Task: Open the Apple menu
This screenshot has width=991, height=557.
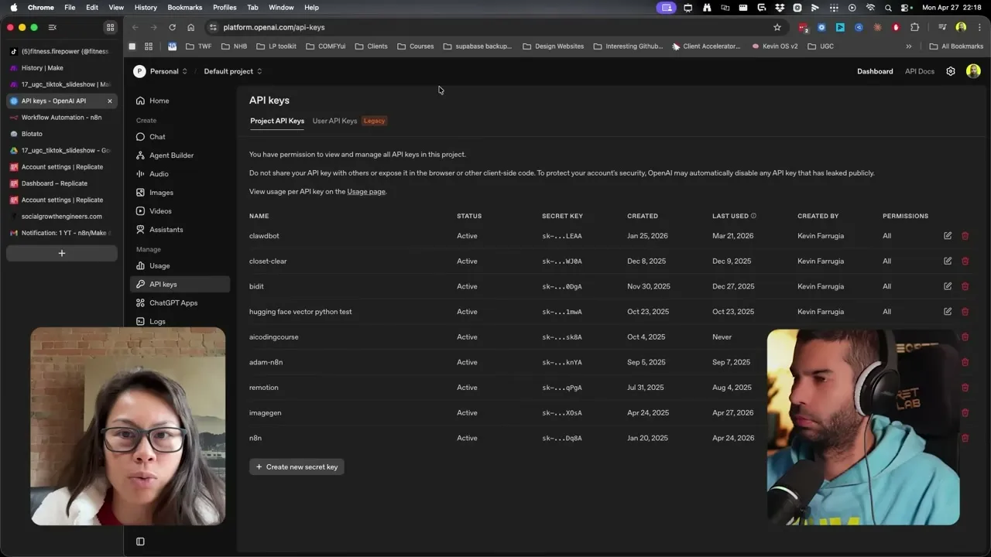Action: click(x=13, y=7)
